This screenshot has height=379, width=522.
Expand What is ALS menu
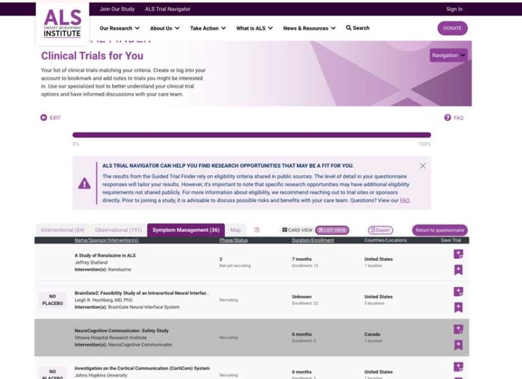255,29
